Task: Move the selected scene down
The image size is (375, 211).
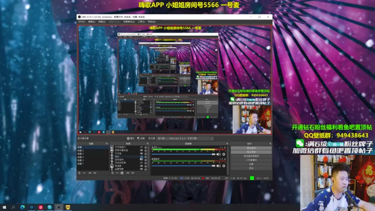Action: click(95, 173)
